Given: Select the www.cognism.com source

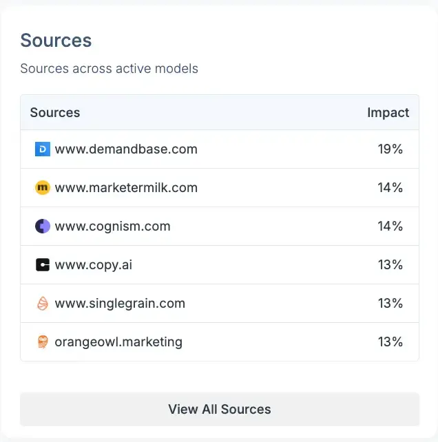Looking at the screenshot, I should tap(112, 226).
